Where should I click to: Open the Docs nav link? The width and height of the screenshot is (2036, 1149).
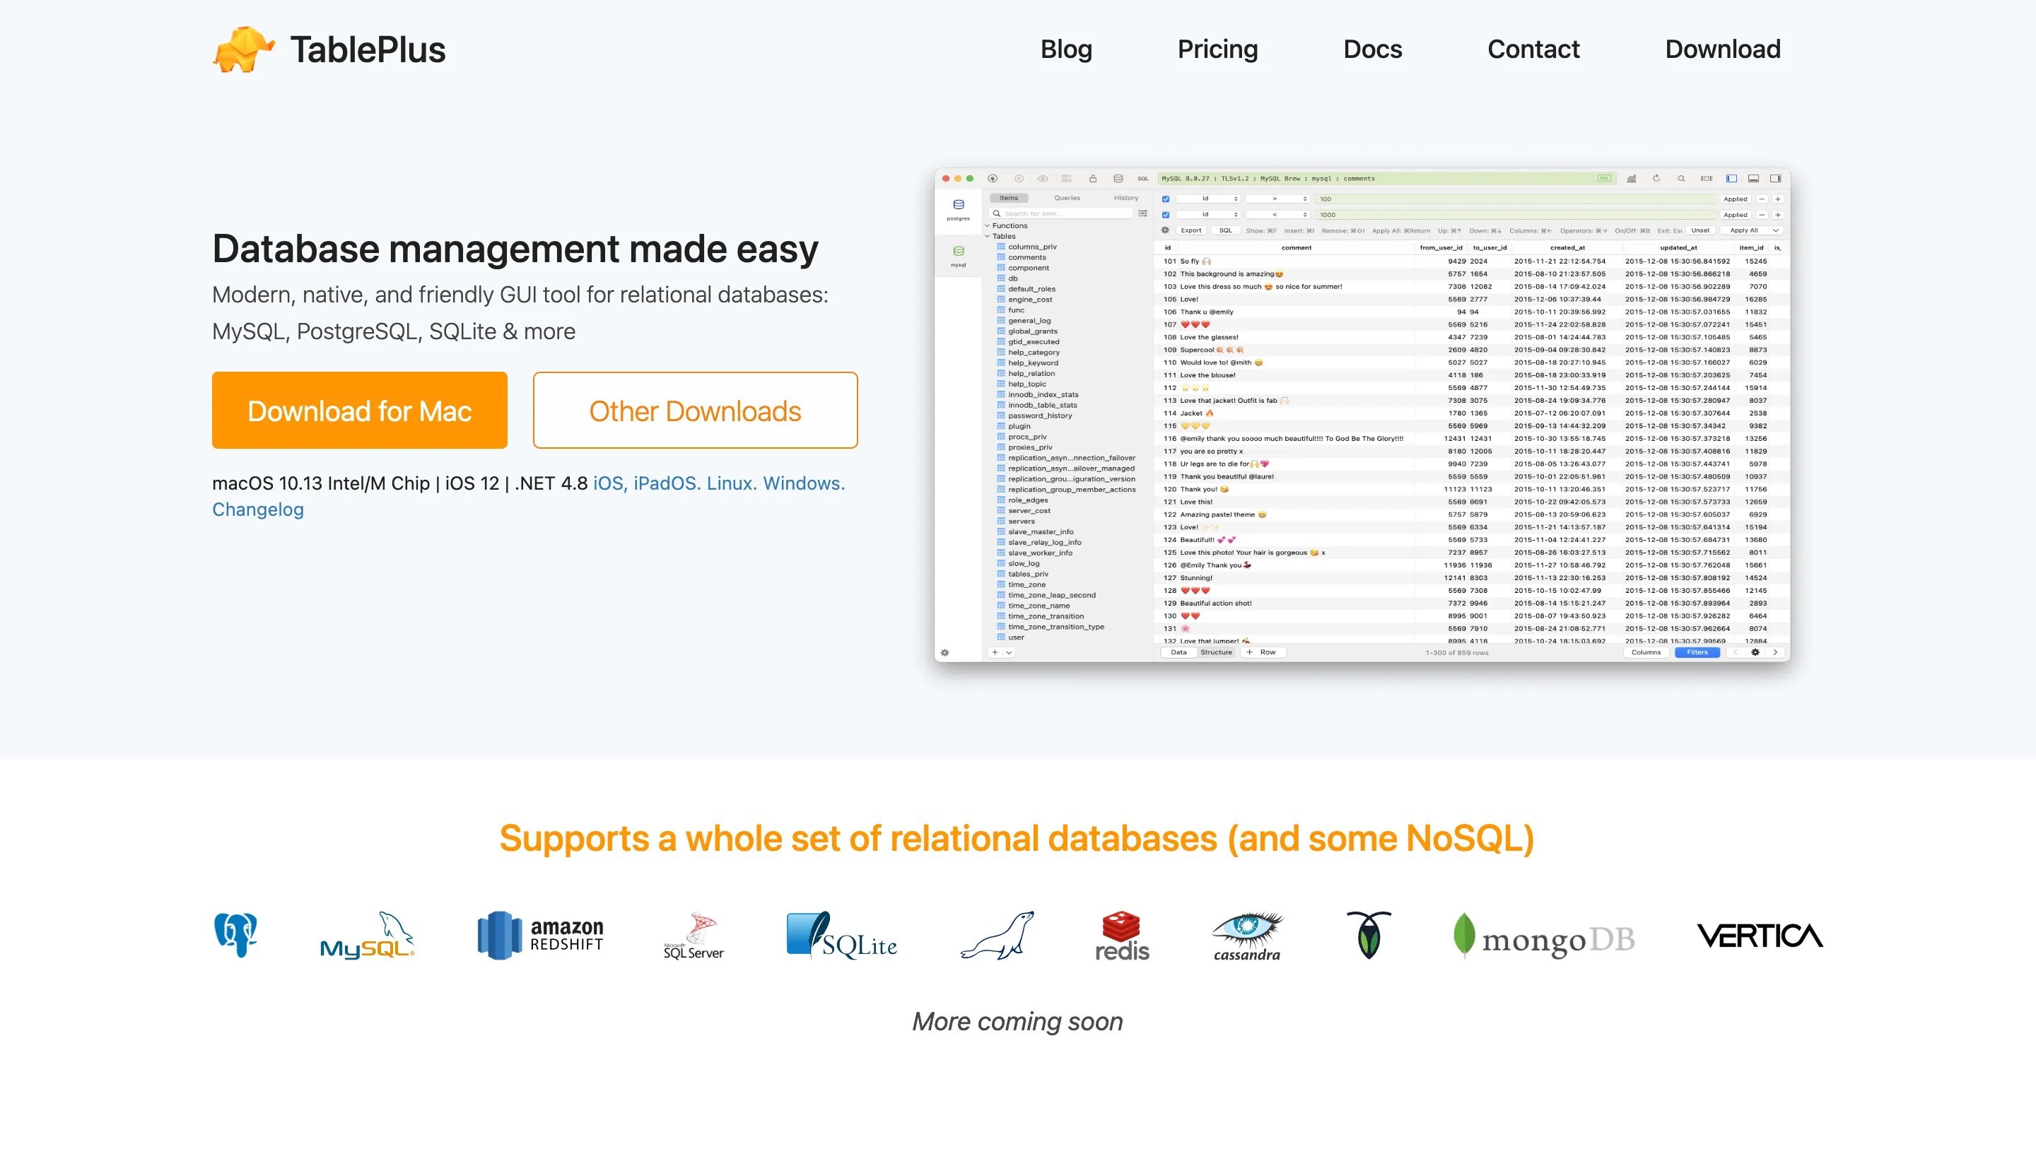coord(1372,49)
